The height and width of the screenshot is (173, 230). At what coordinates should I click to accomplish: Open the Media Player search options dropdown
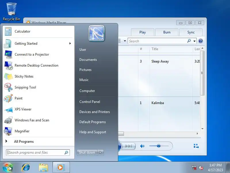[x=195, y=41]
